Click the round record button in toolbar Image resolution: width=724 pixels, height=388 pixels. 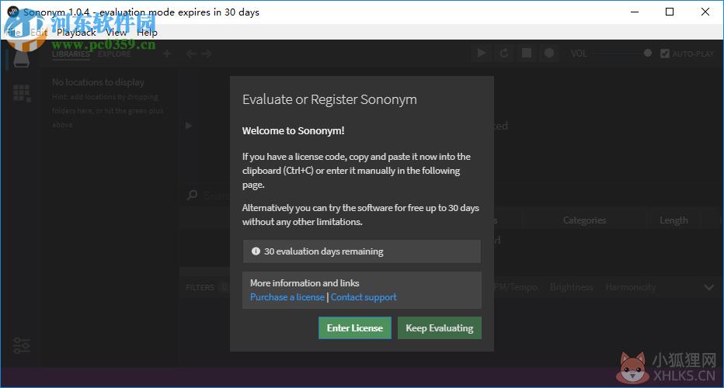549,53
